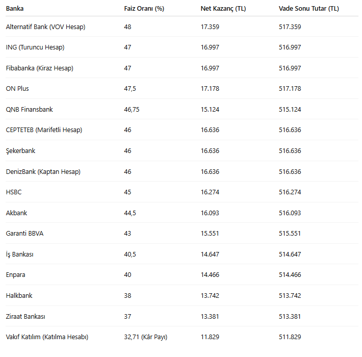362x357 pixels.
Task: Click the Ziraat Bankası bank name
Action: (25, 317)
